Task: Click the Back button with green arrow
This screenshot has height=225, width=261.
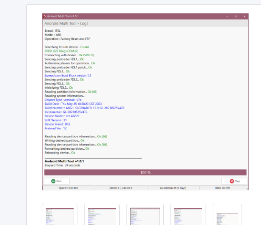Action: pos(56,181)
